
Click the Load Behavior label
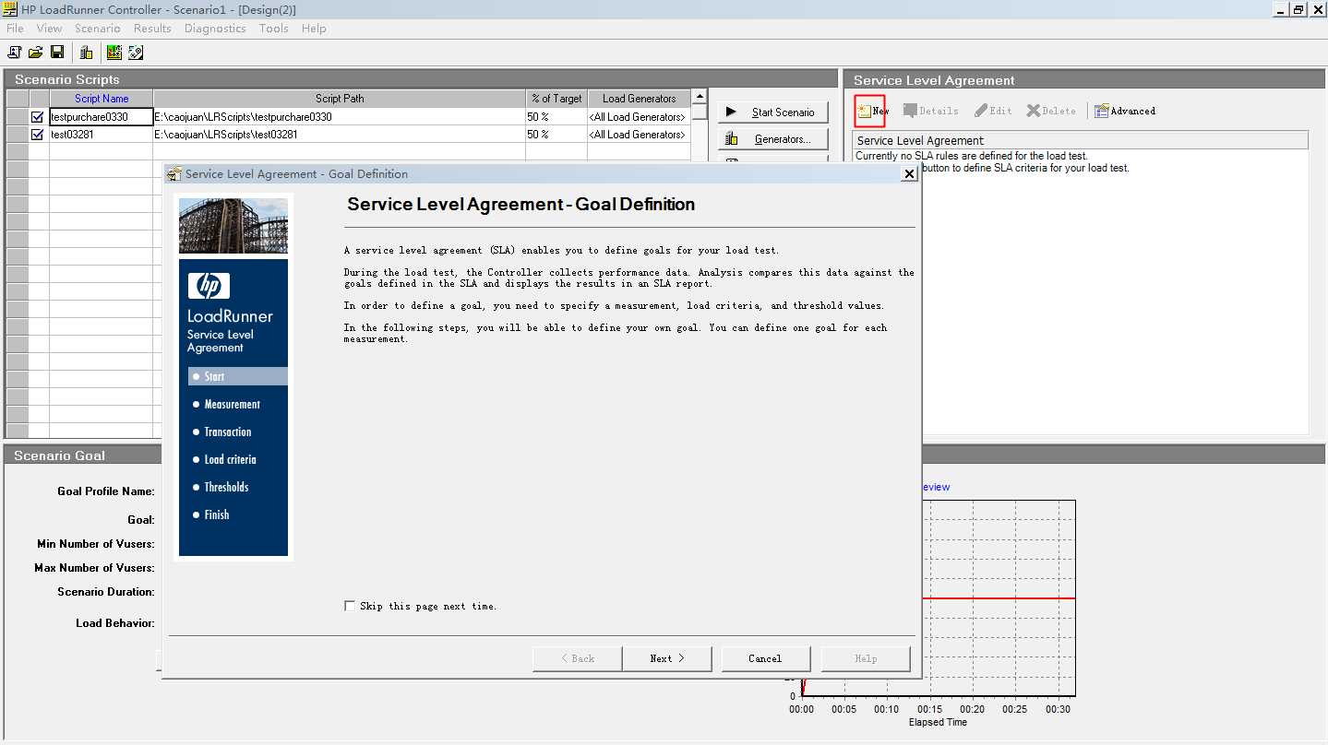click(115, 623)
